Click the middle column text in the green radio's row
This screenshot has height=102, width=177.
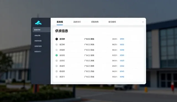(x=89, y=55)
